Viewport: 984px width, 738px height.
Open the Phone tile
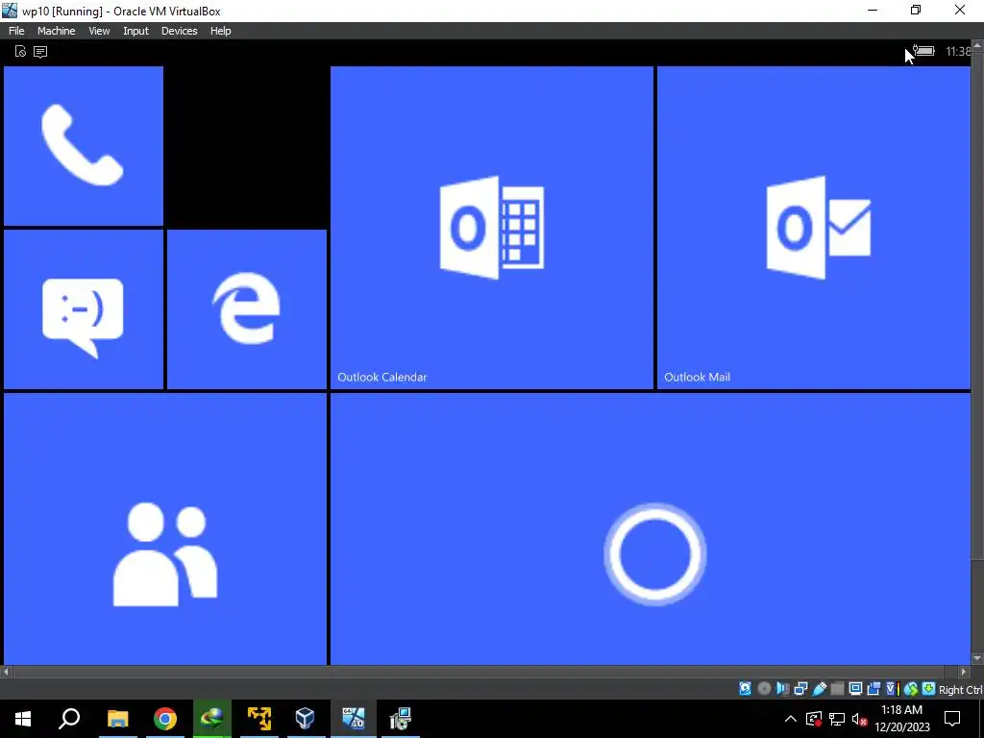tap(84, 146)
